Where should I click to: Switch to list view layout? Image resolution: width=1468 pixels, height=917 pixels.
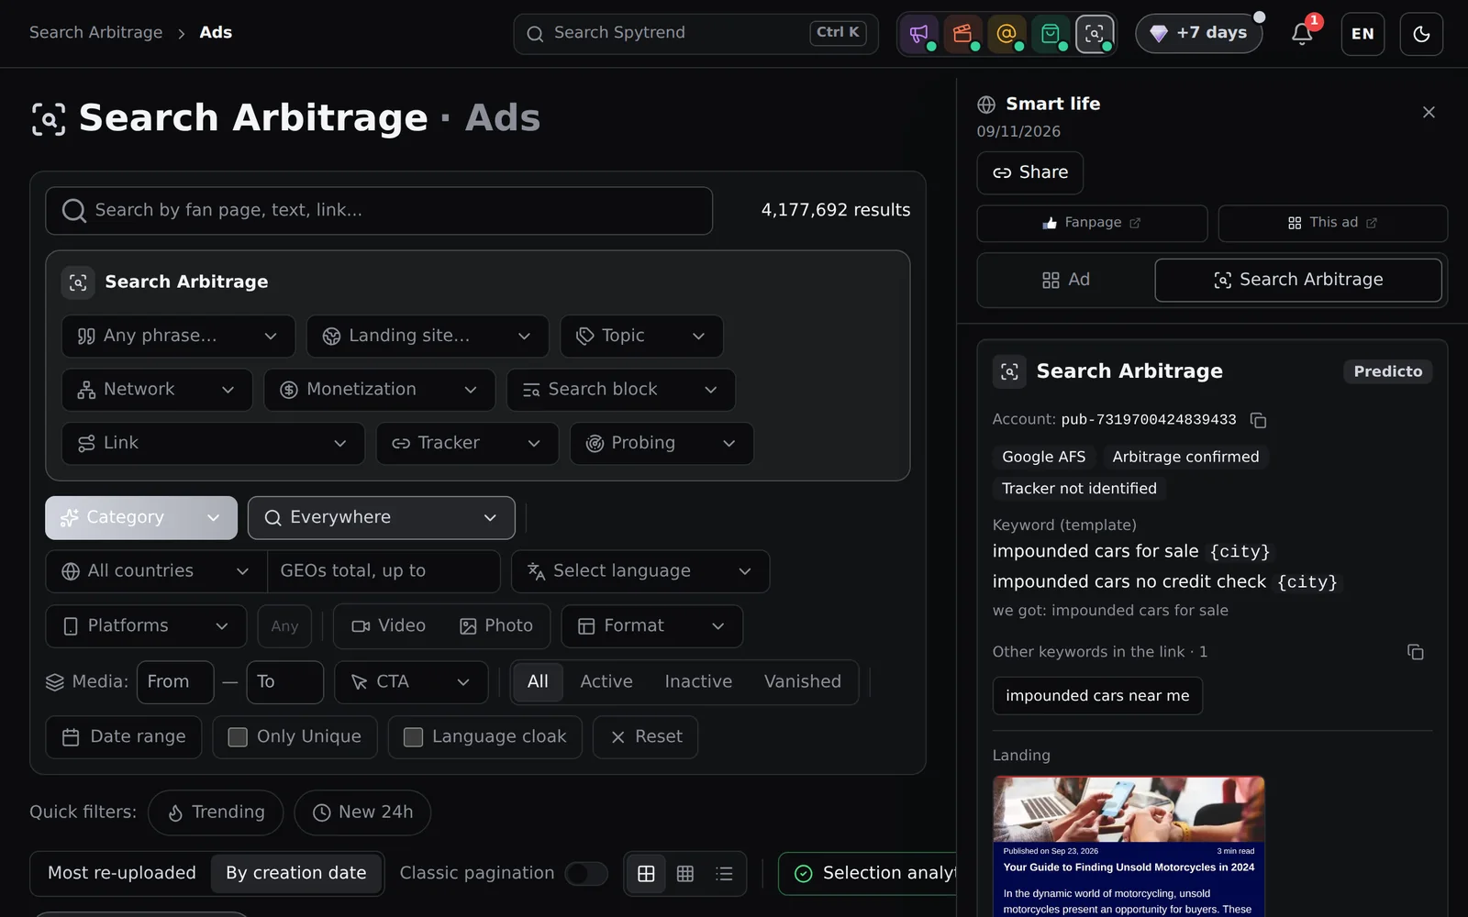pos(724,874)
